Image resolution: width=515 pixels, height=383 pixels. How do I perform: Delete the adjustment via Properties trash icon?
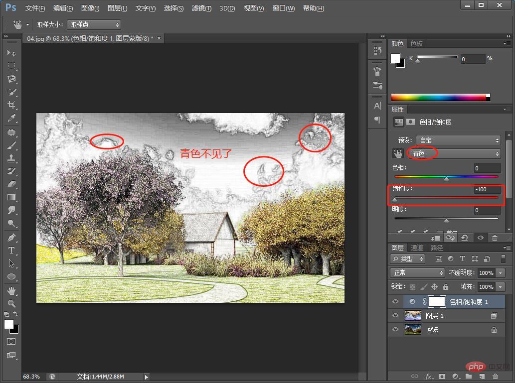(495, 238)
